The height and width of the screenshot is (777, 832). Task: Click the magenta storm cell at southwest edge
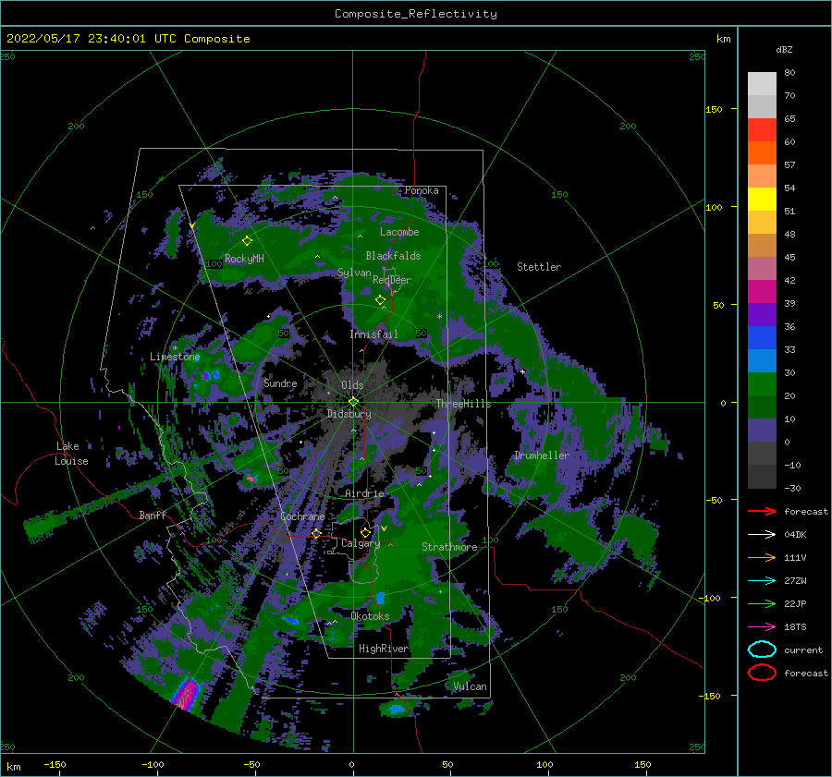point(186,694)
